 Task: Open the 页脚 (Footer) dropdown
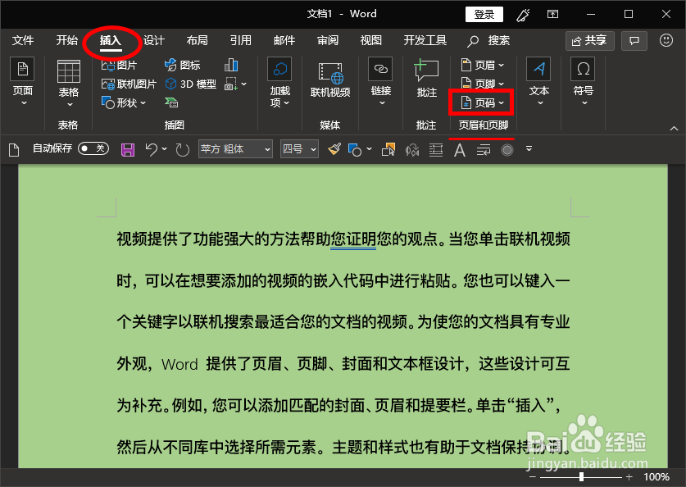483,83
